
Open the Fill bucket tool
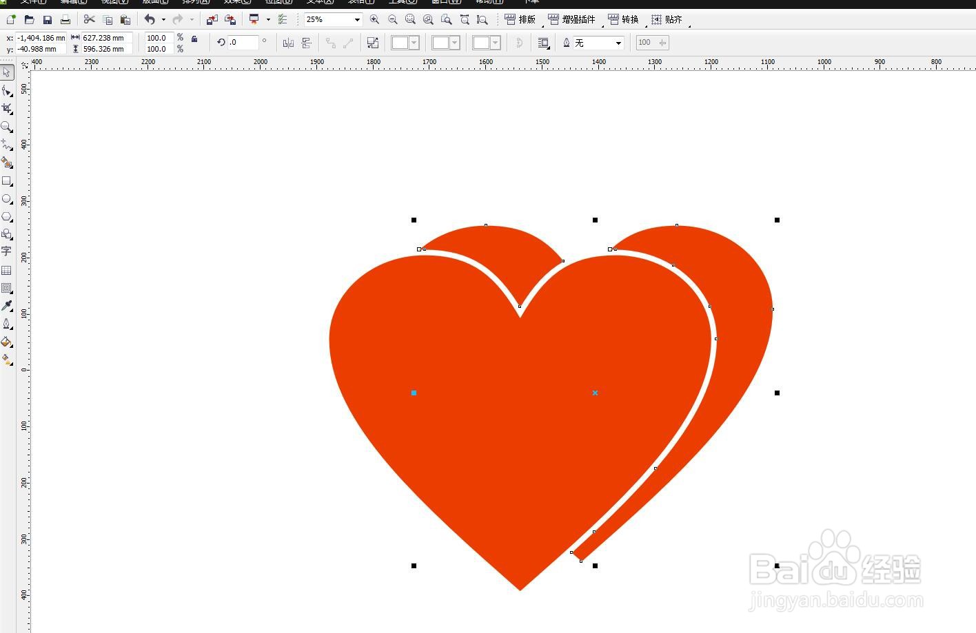(7, 342)
